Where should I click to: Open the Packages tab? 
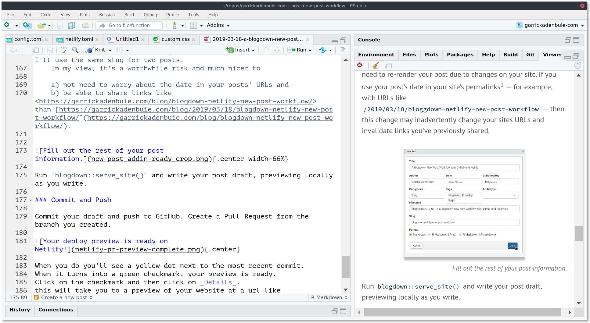[x=460, y=55]
